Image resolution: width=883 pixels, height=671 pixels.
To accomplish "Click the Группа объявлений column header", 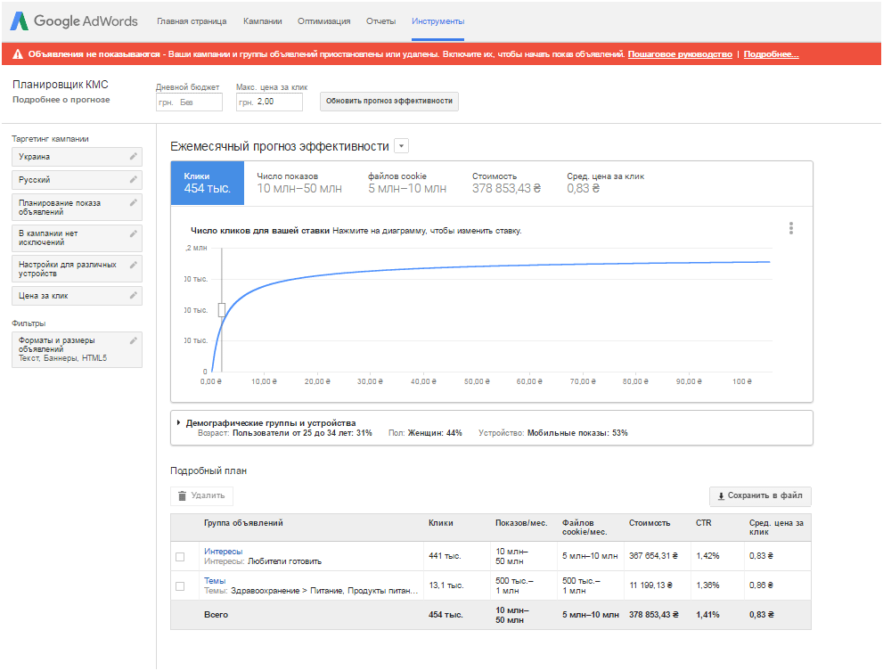I will (243, 523).
